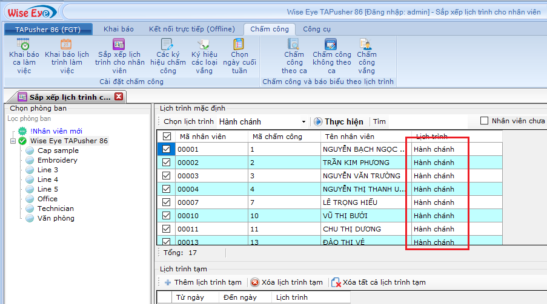
Task: Uncheck employee 00001 row checkbox
Action: coord(167,149)
